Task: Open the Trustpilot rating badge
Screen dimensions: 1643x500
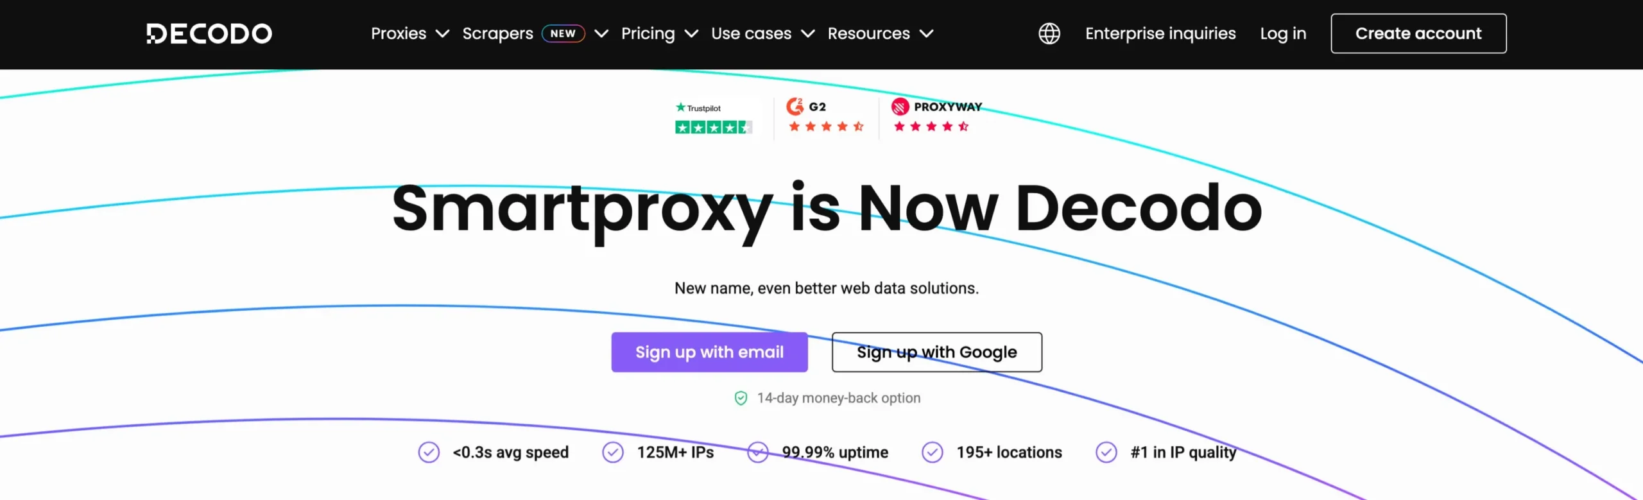Action: click(x=713, y=117)
